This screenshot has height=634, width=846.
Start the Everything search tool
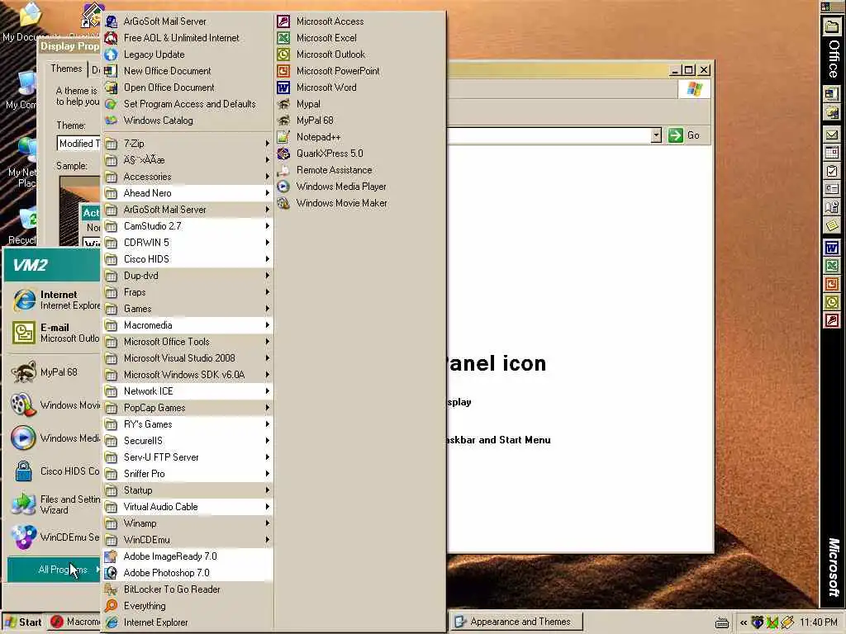[188, 606]
